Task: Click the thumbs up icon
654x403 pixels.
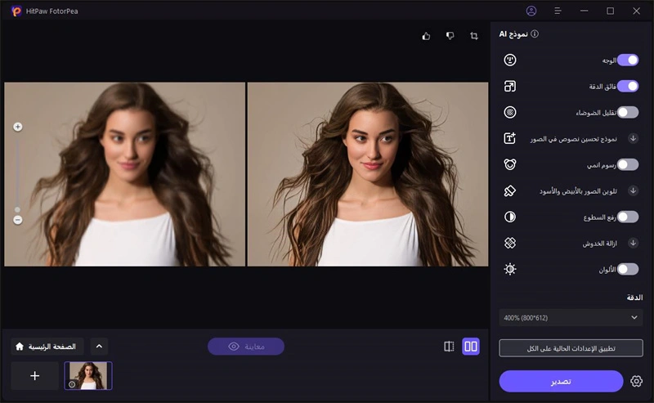Action: (x=426, y=36)
